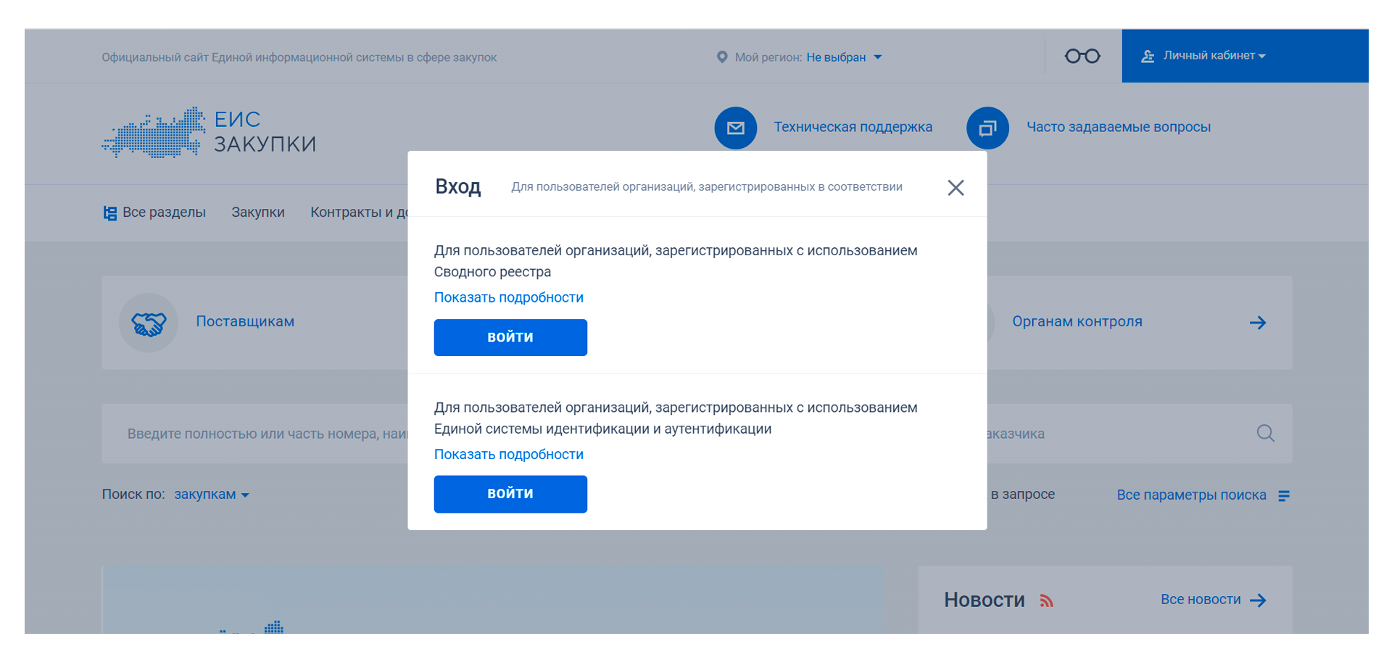Click the ЕИС Закупки logo
This screenshot has height=665, width=1397.
[x=209, y=132]
